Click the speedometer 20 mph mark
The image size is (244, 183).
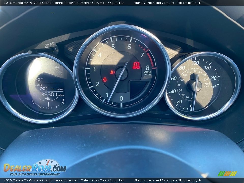179,102
